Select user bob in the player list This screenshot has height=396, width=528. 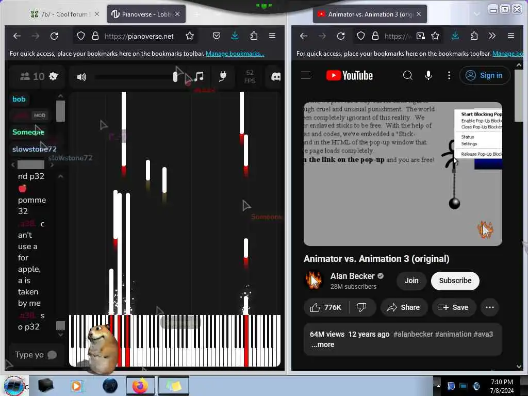(x=19, y=99)
